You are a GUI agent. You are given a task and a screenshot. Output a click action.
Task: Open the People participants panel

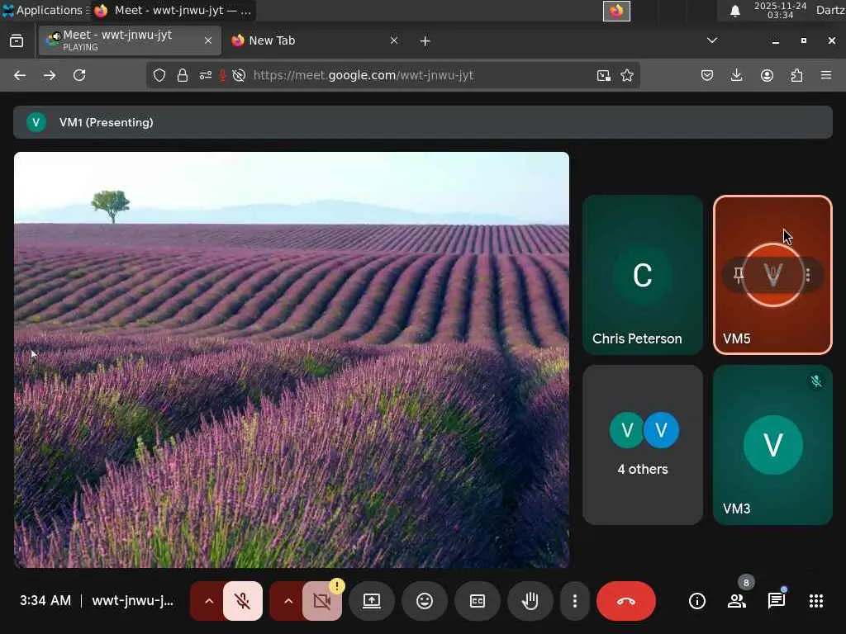point(737,601)
